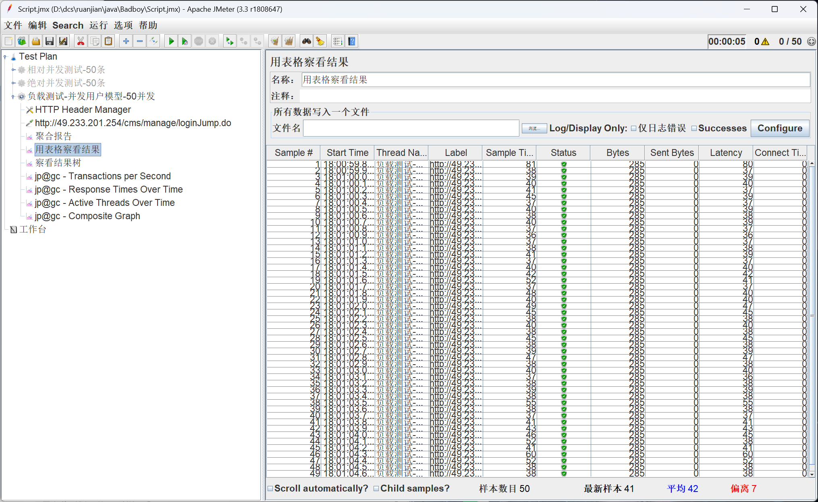Click the Configure button
818x502 pixels.
point(780,129)
